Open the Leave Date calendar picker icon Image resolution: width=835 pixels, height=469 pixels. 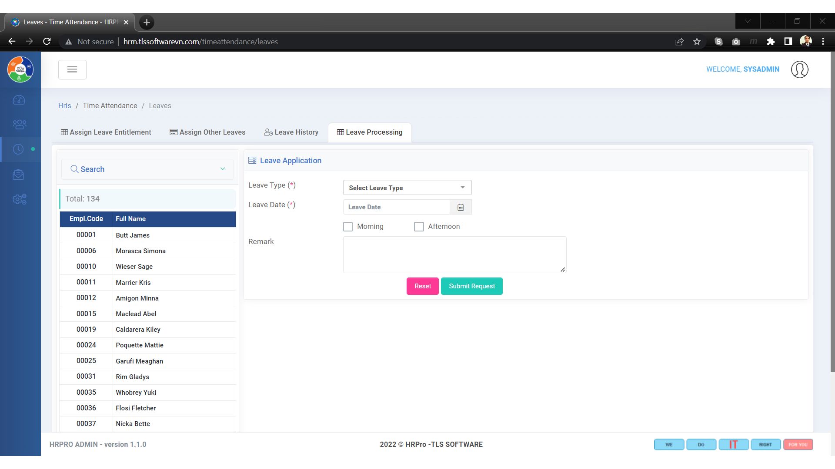(x=461, y=207)
